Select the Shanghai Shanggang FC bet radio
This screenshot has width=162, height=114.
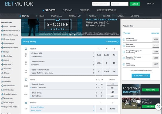click(x=124, y=52)
